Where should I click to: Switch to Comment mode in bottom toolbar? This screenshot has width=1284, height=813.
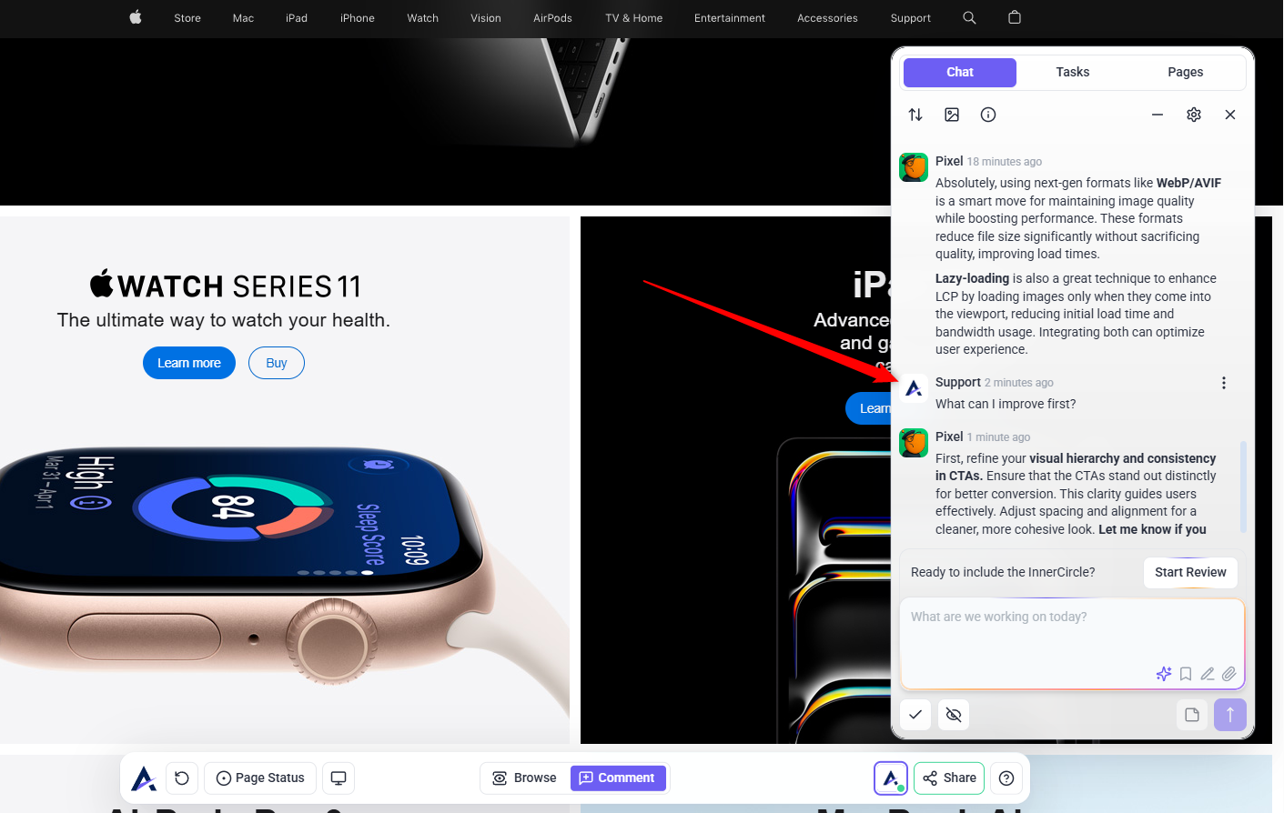click(x=618, y=778)
